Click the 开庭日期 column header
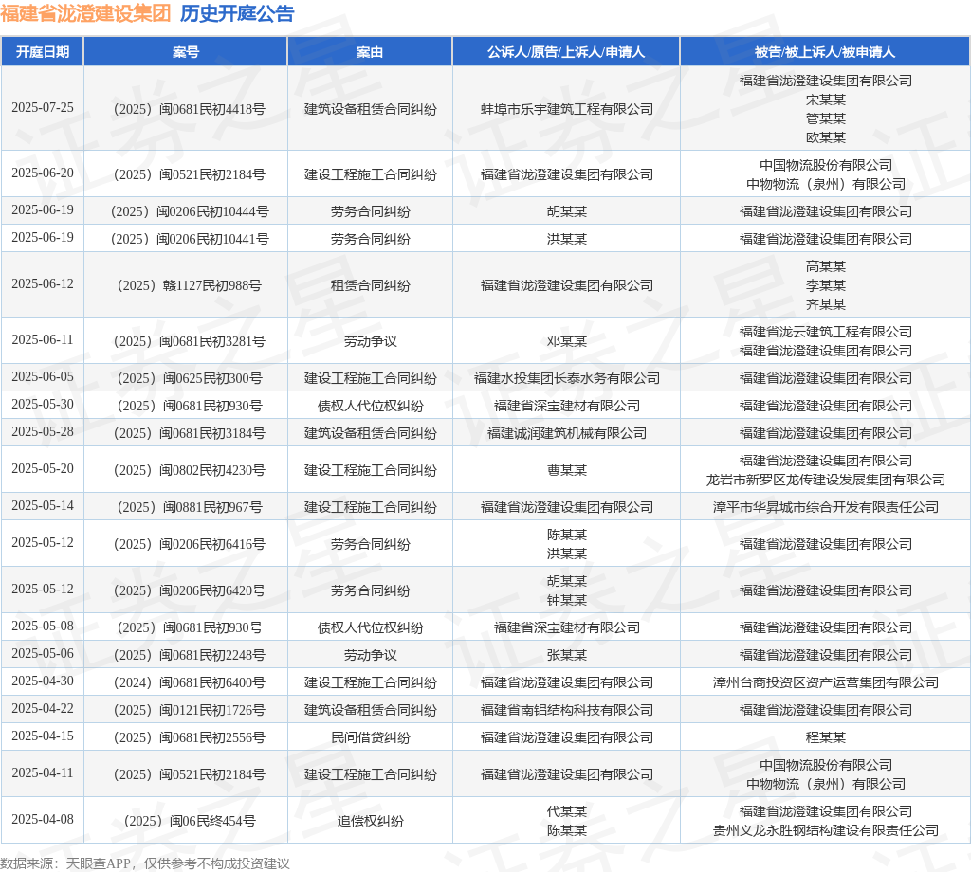This screenshot has height=872, width=971. tap(42, 52)
